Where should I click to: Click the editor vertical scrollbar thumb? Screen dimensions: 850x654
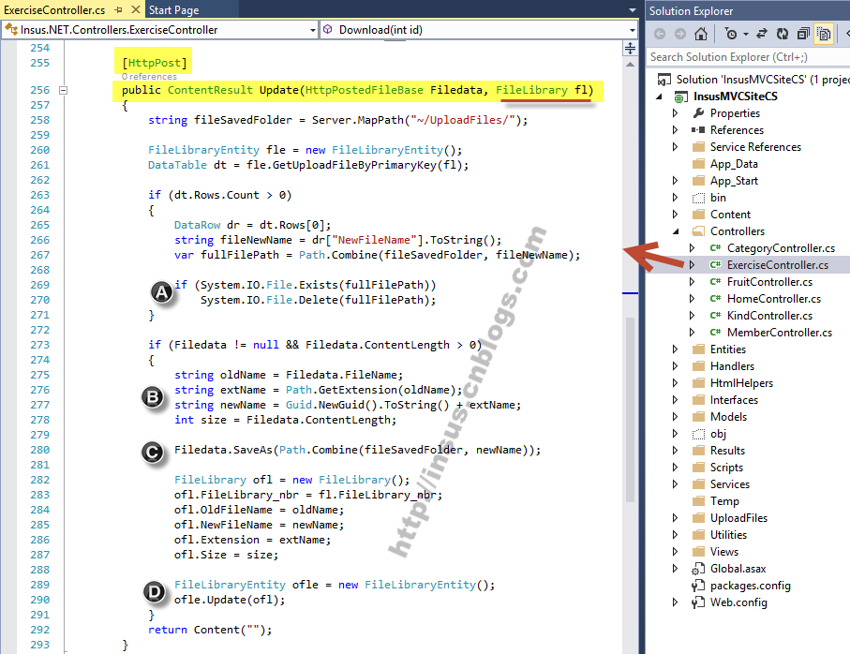630,409
